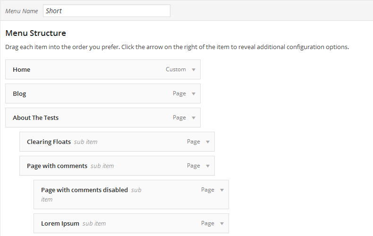
Task: Select the Blog menu item bar
Action: coord(103,93)
